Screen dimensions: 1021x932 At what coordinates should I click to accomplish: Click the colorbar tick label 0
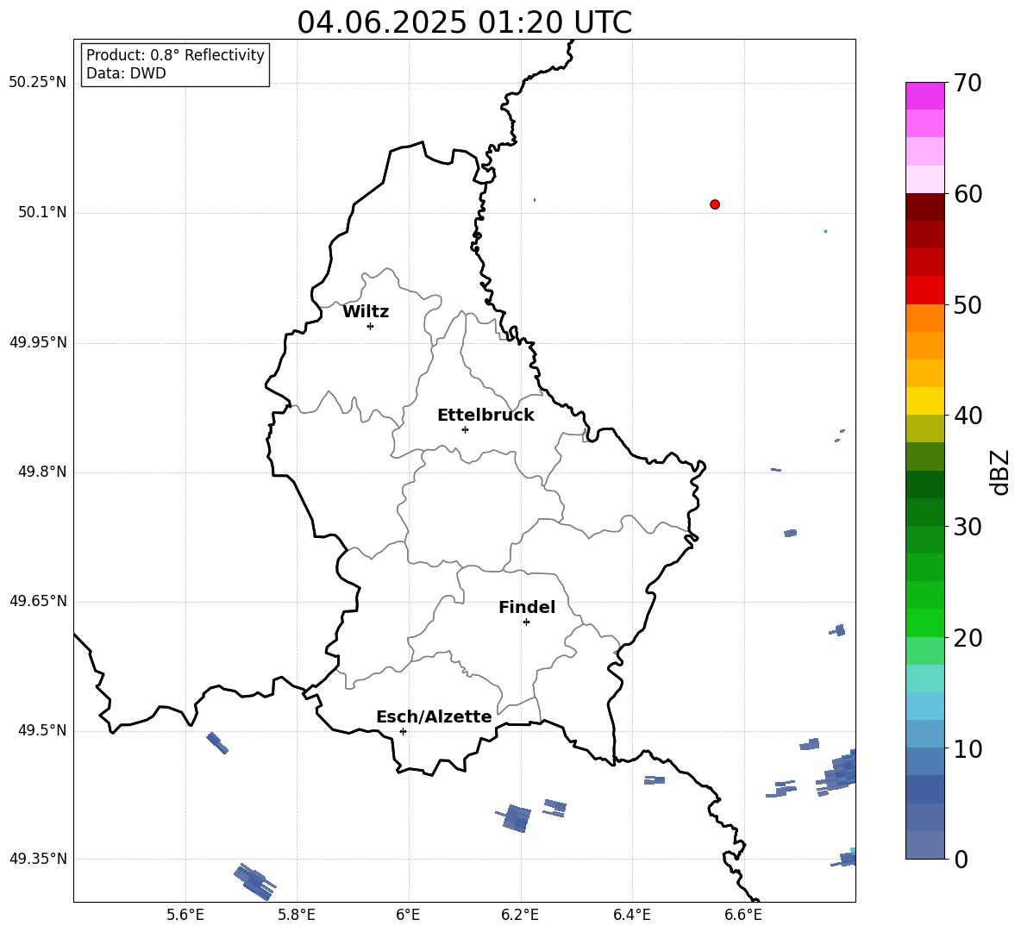(x=961, y=860)
